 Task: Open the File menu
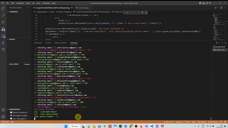[7, 3]
